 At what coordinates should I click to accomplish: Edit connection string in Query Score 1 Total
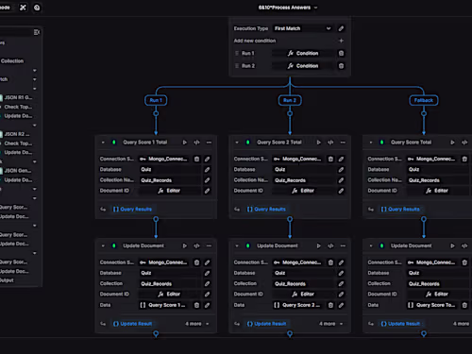[207, 159]
